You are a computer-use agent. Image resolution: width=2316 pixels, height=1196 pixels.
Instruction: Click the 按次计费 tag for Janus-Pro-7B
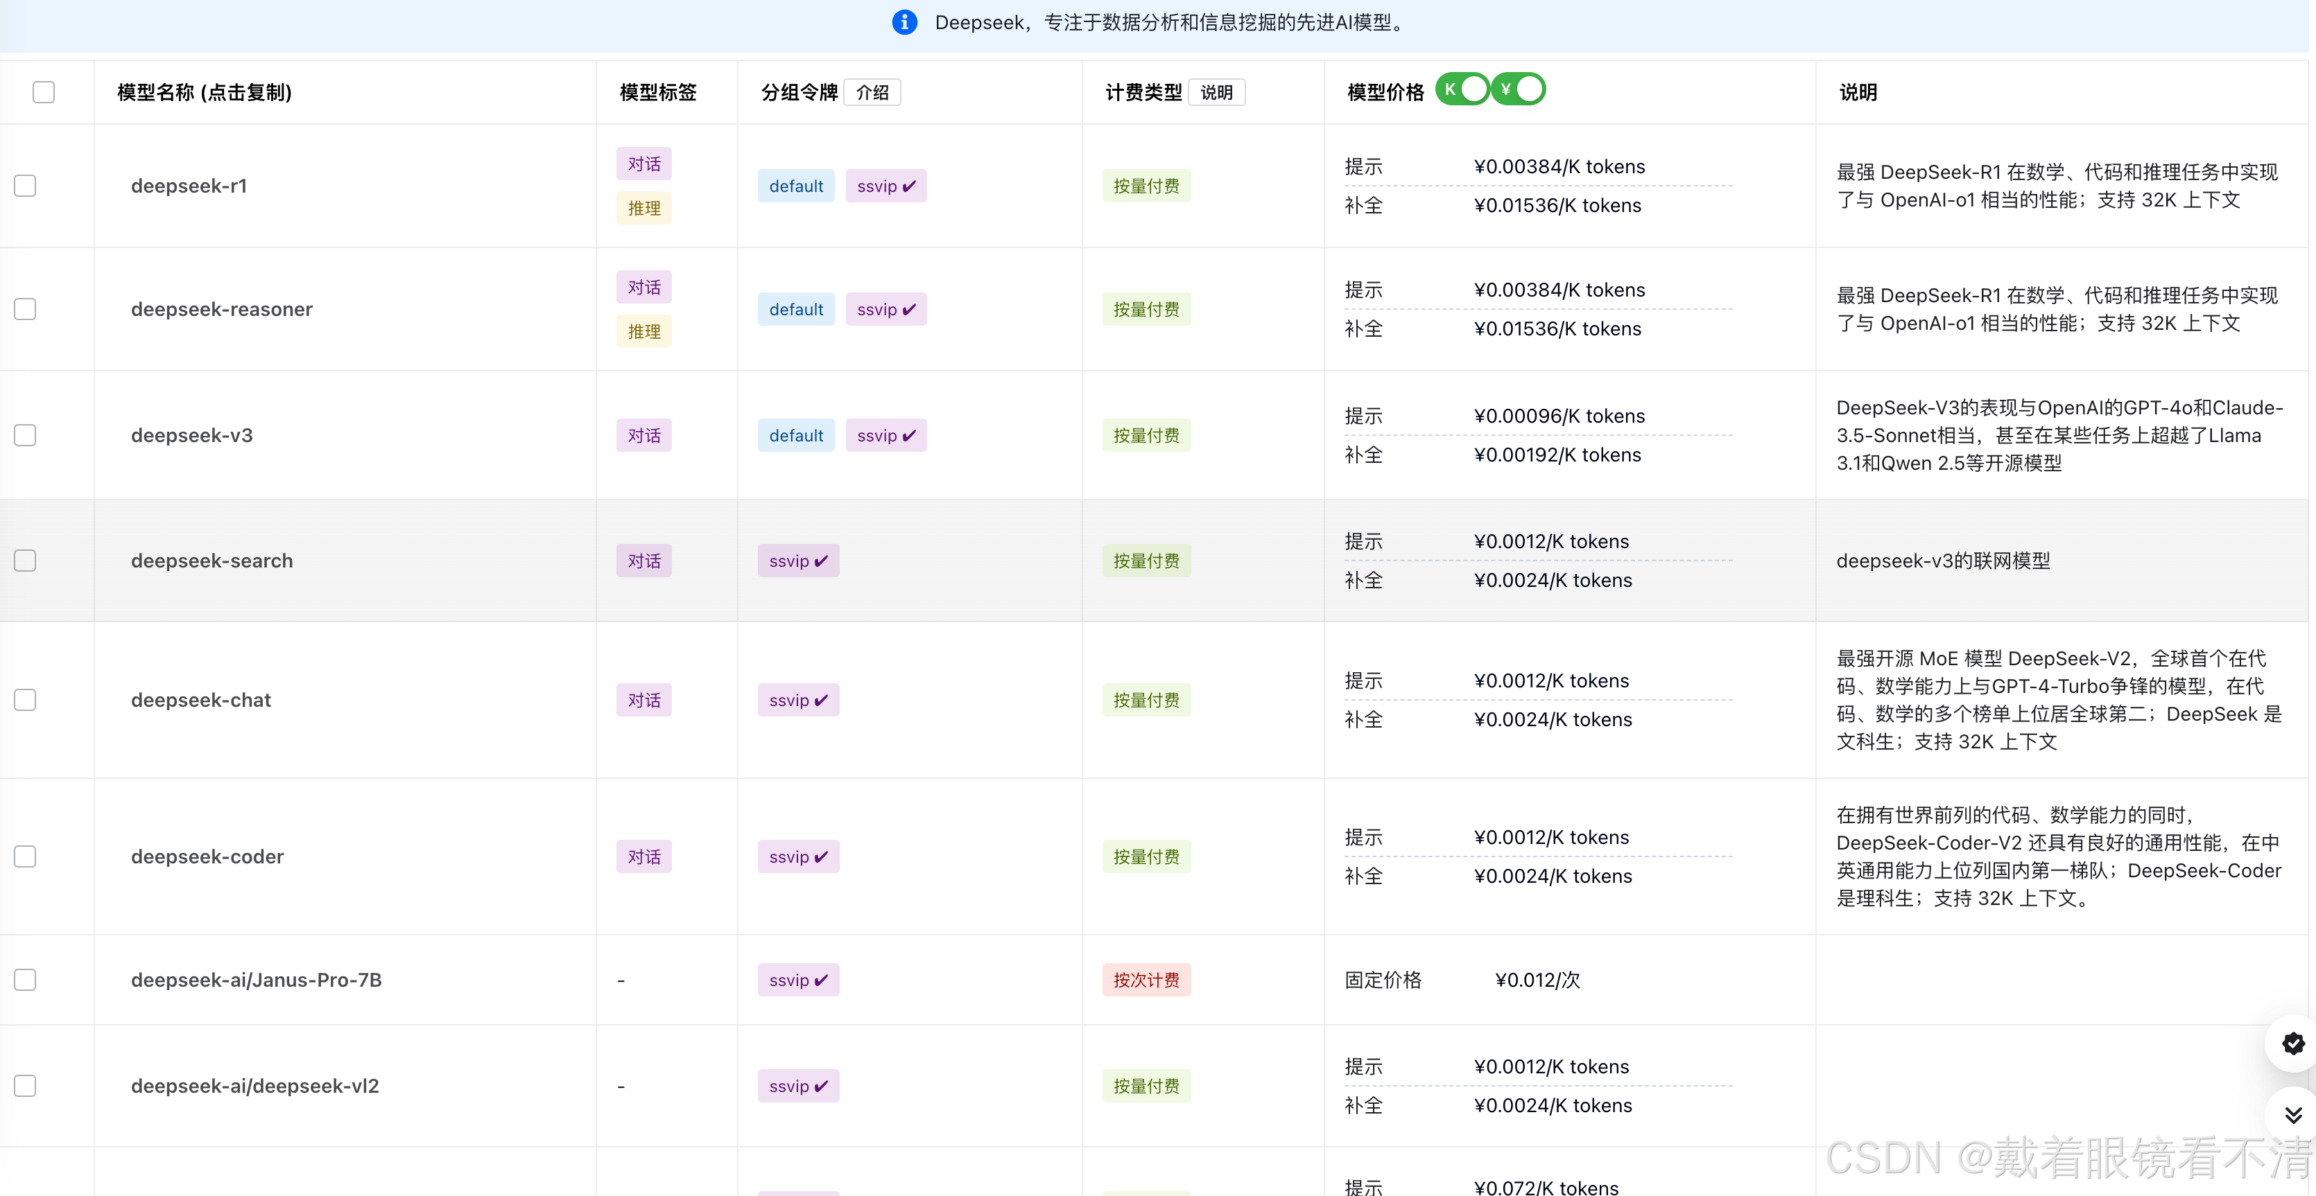point(1146,979)
